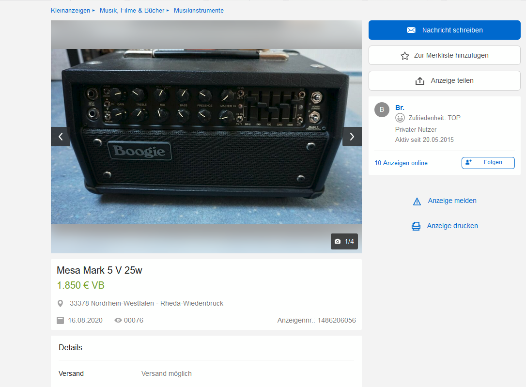Select the listing title Mesa Mark 5 V 25w

click(x=99, y=270)
